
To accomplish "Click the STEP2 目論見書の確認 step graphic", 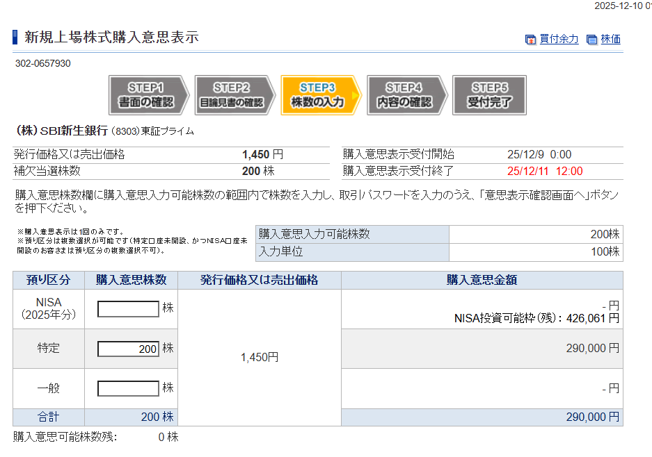I will click(x=234, y=95).
